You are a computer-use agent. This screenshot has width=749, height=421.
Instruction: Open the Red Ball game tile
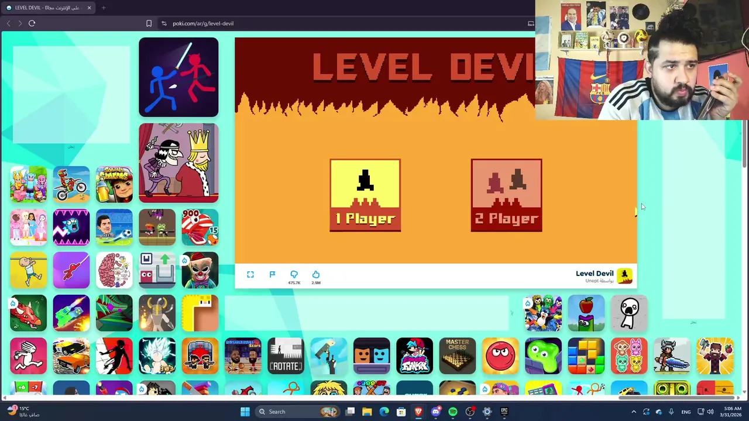click(x=500, y=356)
